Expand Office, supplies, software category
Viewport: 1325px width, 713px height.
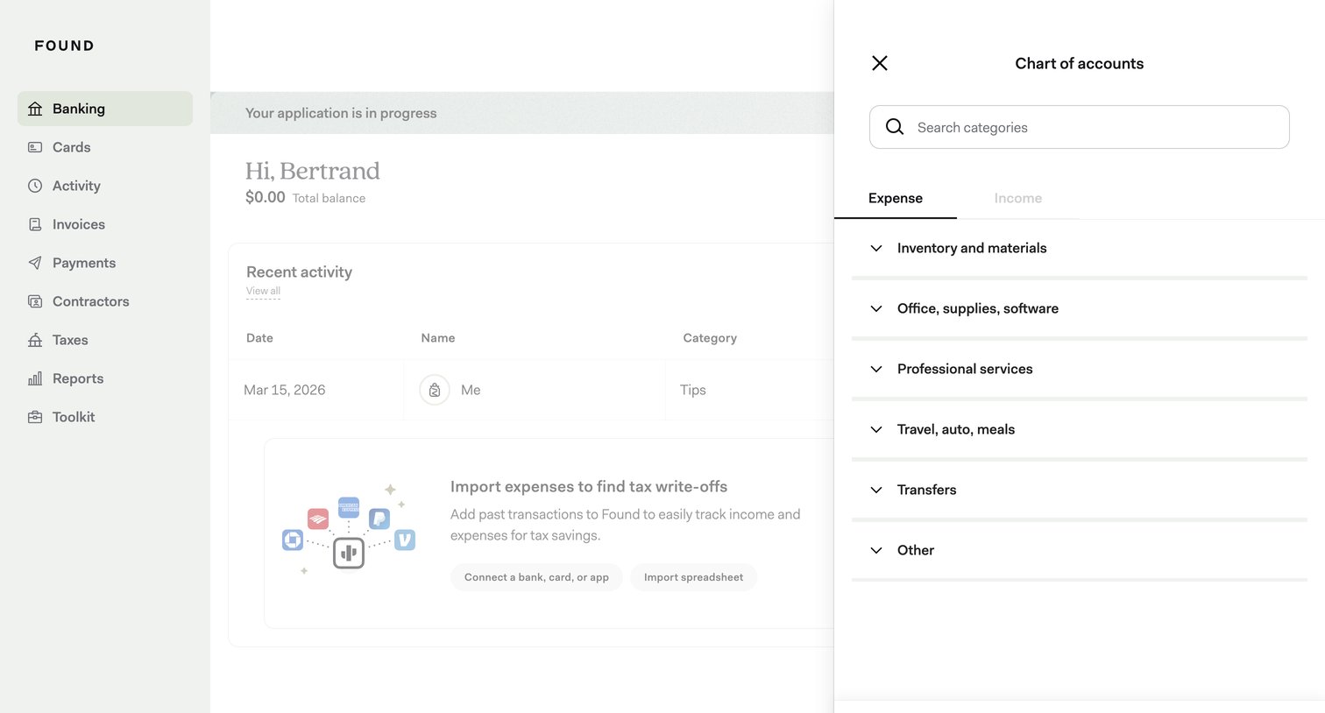click(x=1079, y=308)
